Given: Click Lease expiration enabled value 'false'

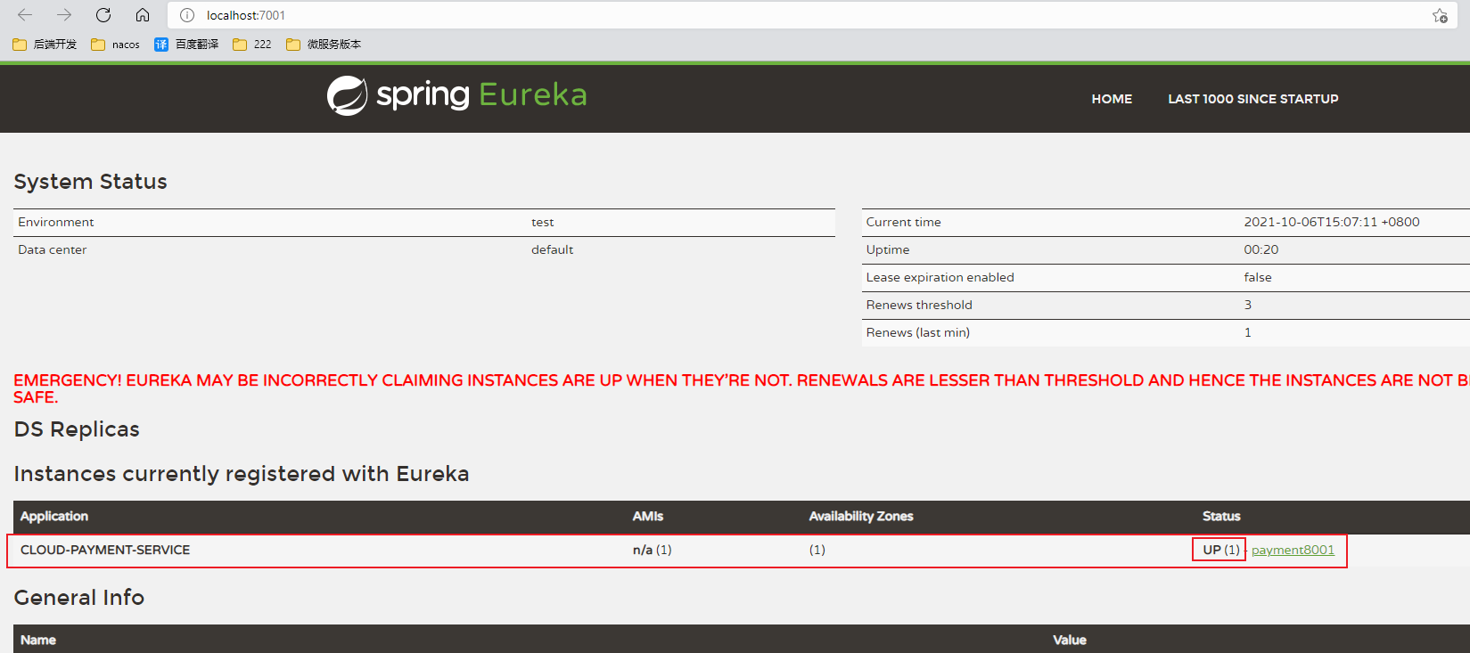Looking at the screenshot, I should (x=1258, y=277).
